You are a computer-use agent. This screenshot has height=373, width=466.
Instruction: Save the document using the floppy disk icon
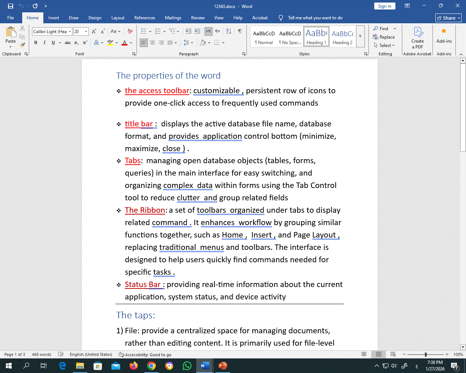[x=11, y=6]
